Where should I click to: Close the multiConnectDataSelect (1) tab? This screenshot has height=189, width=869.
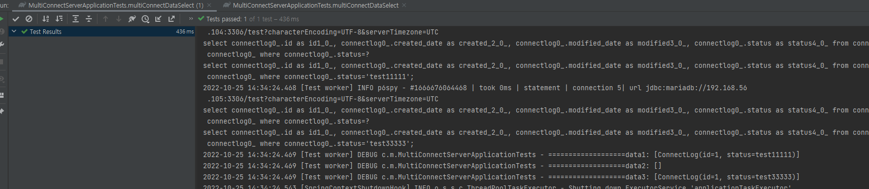tap(209, 5)
